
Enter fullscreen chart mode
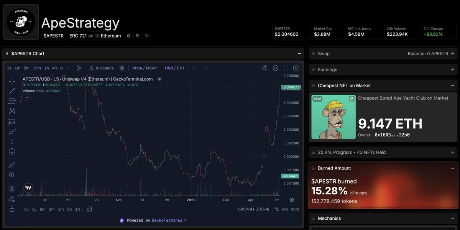286,68
